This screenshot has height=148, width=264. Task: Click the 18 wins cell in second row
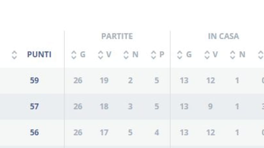coord(104,107)
